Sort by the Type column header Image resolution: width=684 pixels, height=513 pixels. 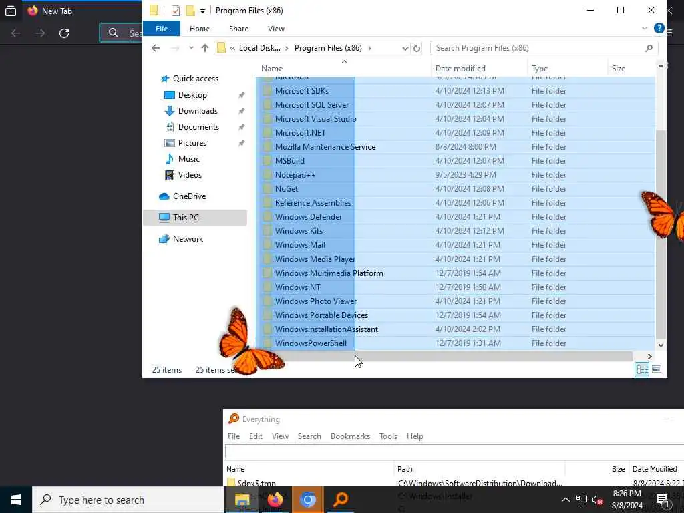540,69
